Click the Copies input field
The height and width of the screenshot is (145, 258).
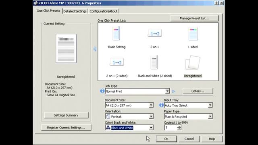[171, 128]
